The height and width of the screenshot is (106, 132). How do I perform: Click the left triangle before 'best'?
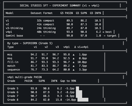click(x=103, y=32)
